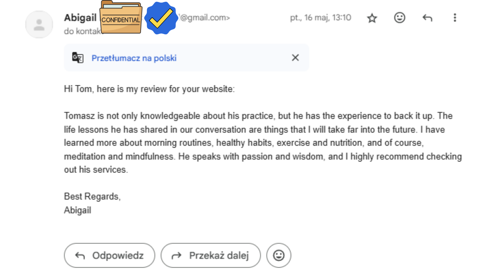Image resolution: width=499 pixels, height=280 pixels.
Task: Star this email from Abigail
Action: pyautogui.click(x=372, y=18)
